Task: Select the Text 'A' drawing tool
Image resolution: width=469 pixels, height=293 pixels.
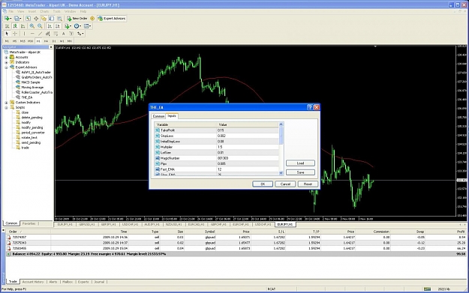Action: click(x=64, y=34)
